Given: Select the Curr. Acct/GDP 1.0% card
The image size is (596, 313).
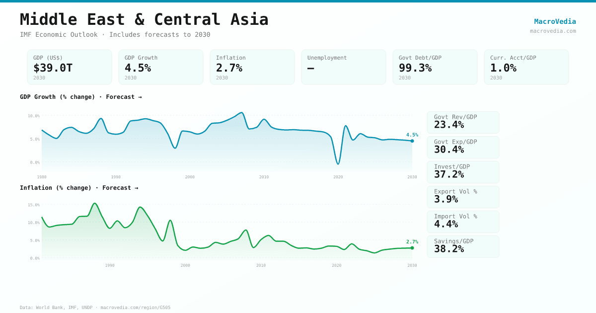Looking at the screenshot, I should tap(526, 67).
